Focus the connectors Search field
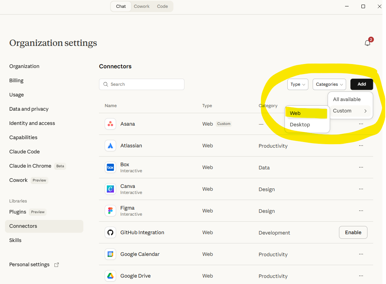The image size is (386, 284). point(142,84)
